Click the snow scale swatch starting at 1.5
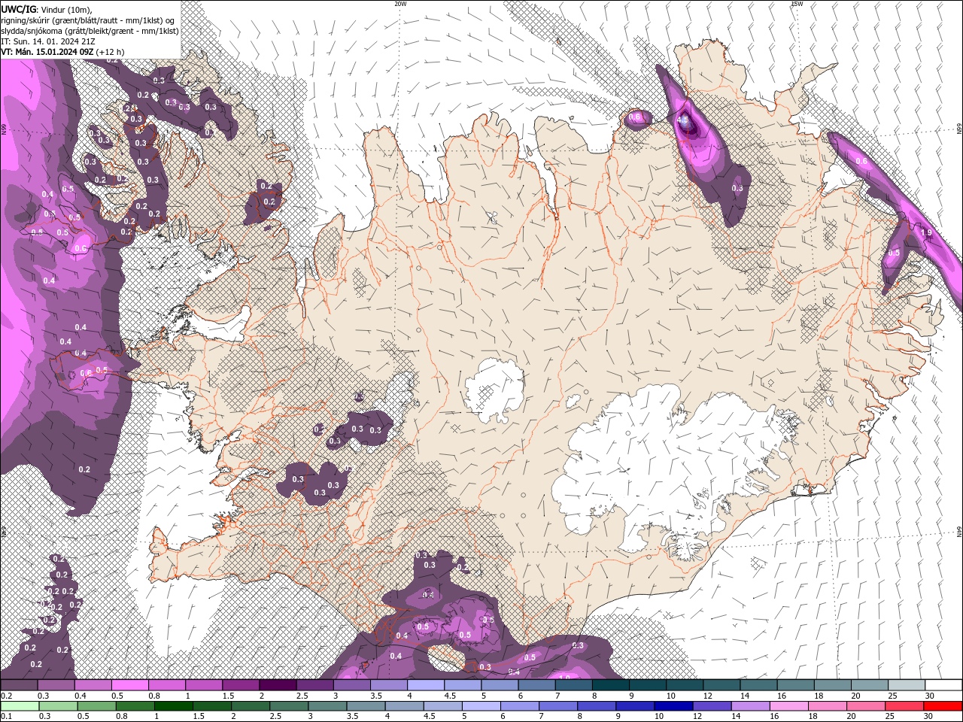Image resolution: width=963 pixels, height=722 pixels. 241,685
